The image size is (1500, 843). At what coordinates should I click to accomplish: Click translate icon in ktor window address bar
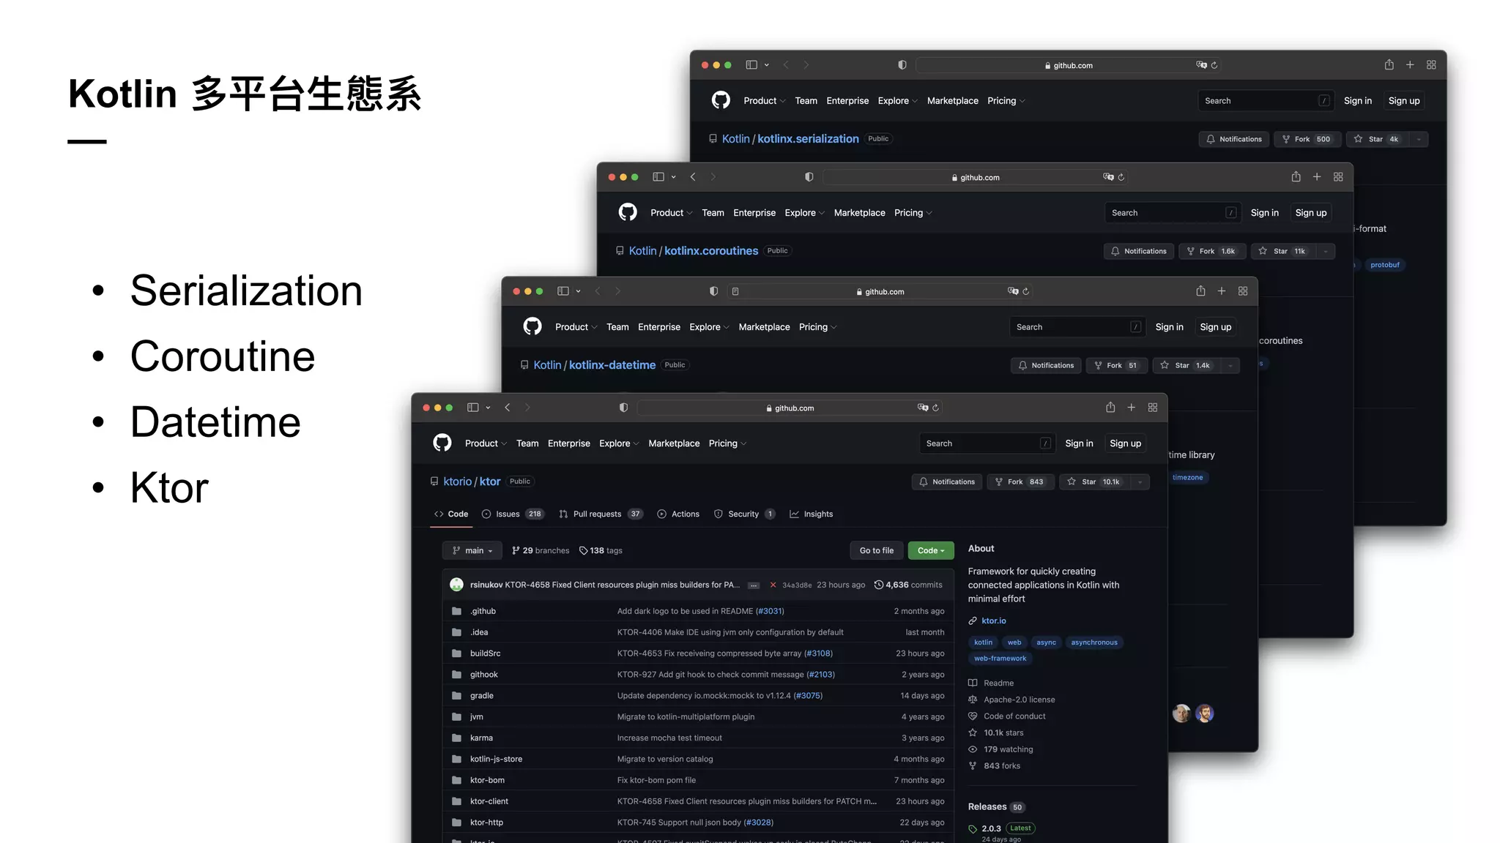(922, 408)
